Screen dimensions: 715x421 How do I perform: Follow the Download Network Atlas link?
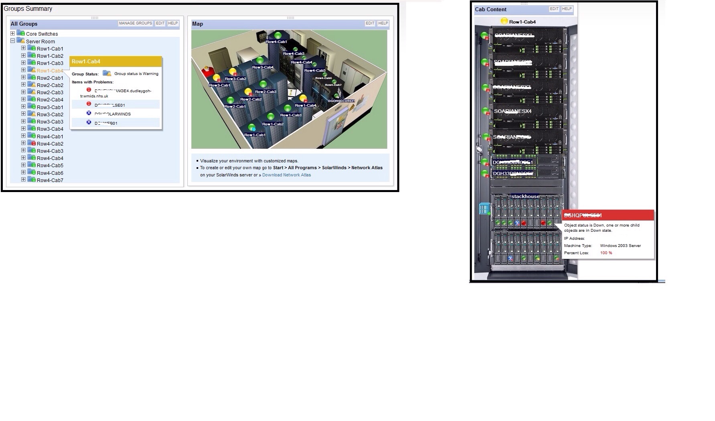[286, 175]
